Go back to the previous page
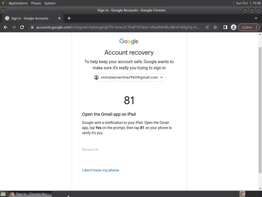Image resolution: width=262 pixels, height=197 pixels. click(x=6, y=27)
